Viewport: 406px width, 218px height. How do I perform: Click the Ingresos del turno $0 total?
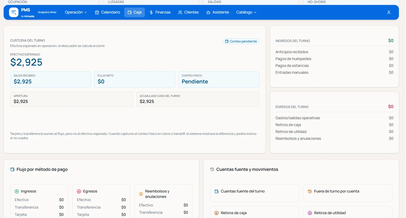pyautogui.click(x=391, y=41)
